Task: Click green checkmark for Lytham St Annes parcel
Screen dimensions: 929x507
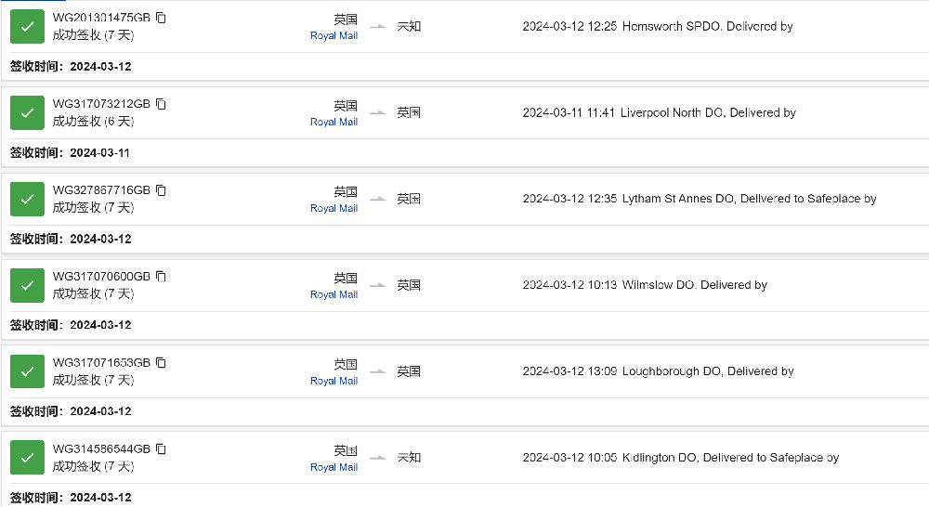Action: 27,199
